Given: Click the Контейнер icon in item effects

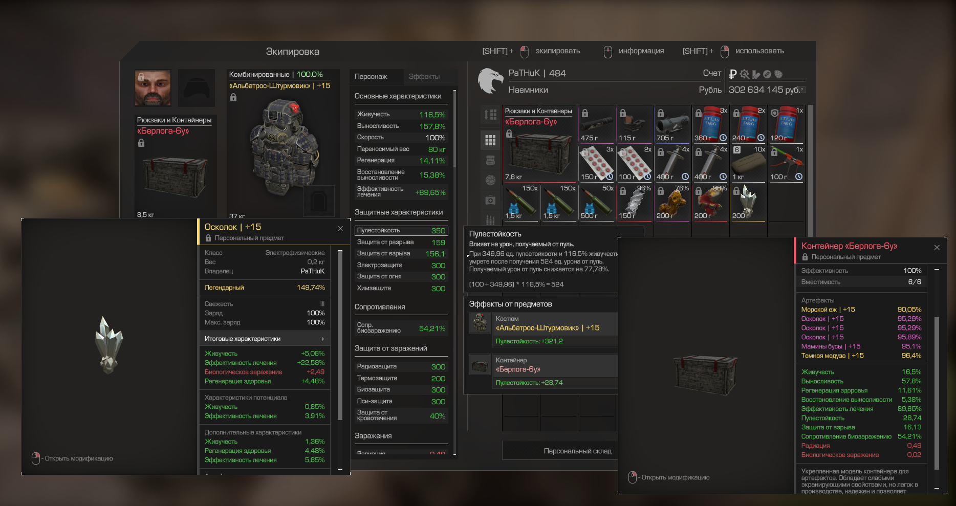Looking at the screenshot, I should (480, 365).
